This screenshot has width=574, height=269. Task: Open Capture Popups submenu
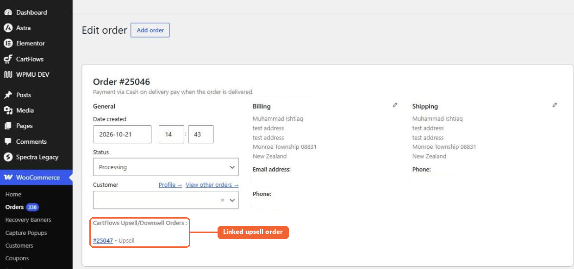(26, 233)
